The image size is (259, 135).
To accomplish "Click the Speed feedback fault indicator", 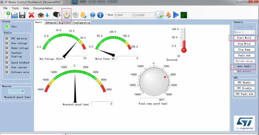I will tap(7, 63).
